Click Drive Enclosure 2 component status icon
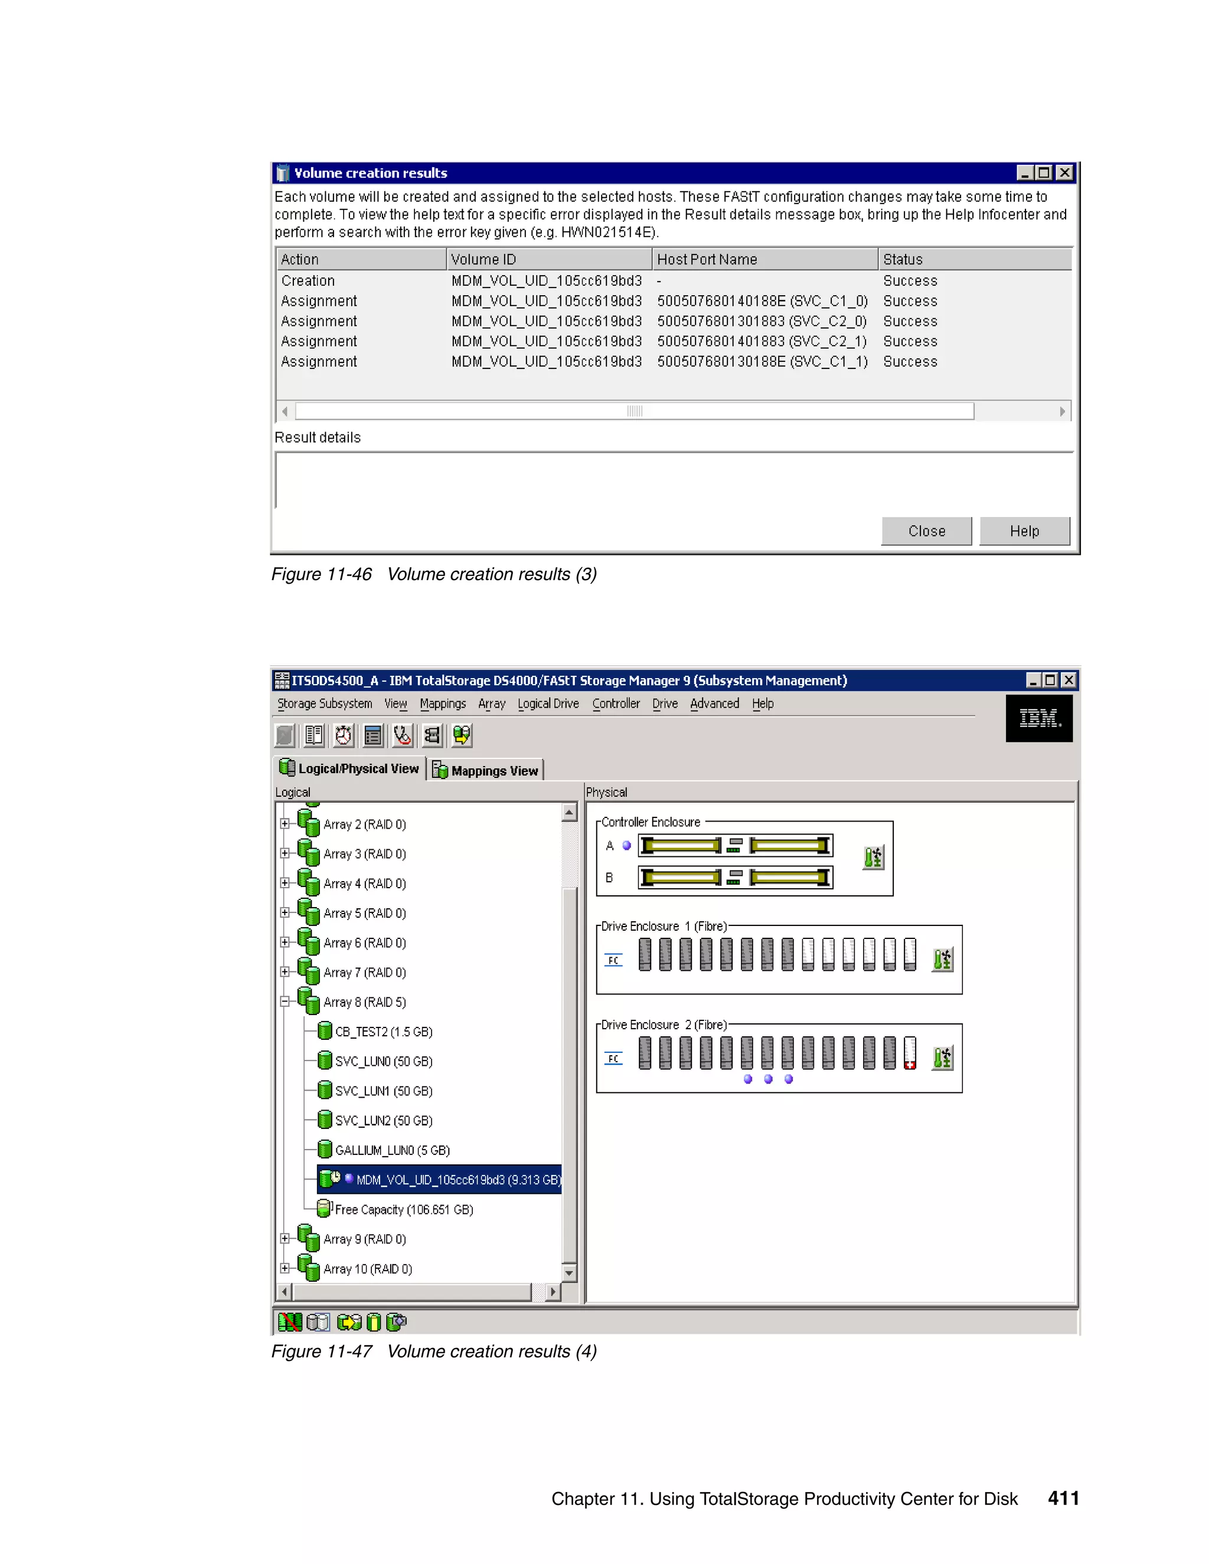 943,1058
